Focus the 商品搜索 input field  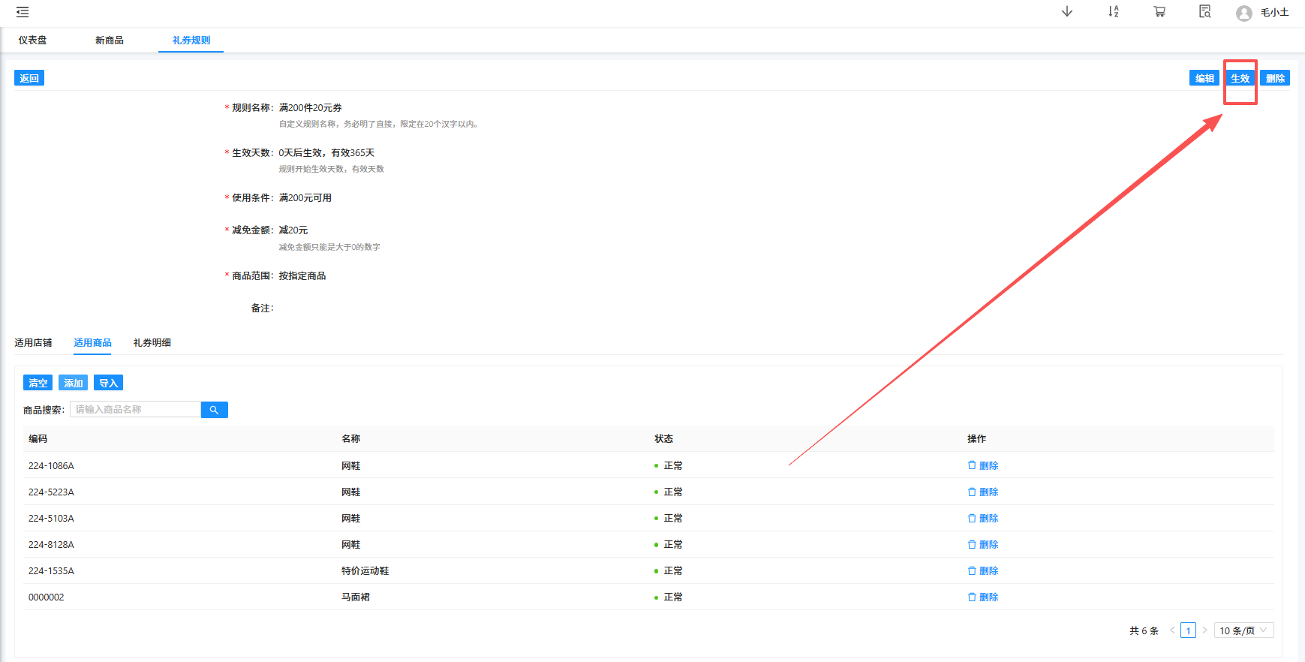tap(135, 410)
